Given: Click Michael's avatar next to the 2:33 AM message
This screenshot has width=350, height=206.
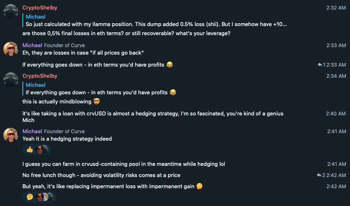Looking at the screenshot, I should pos(11,49).
